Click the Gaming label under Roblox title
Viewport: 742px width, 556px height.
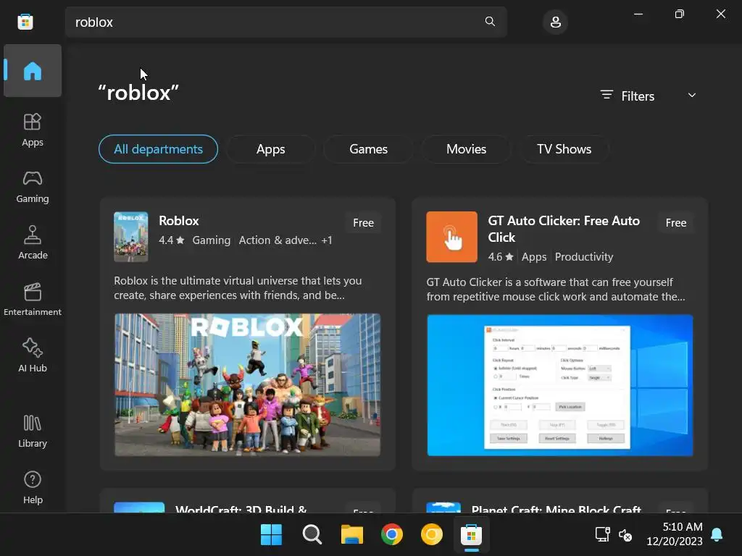[x=211, y=240]
